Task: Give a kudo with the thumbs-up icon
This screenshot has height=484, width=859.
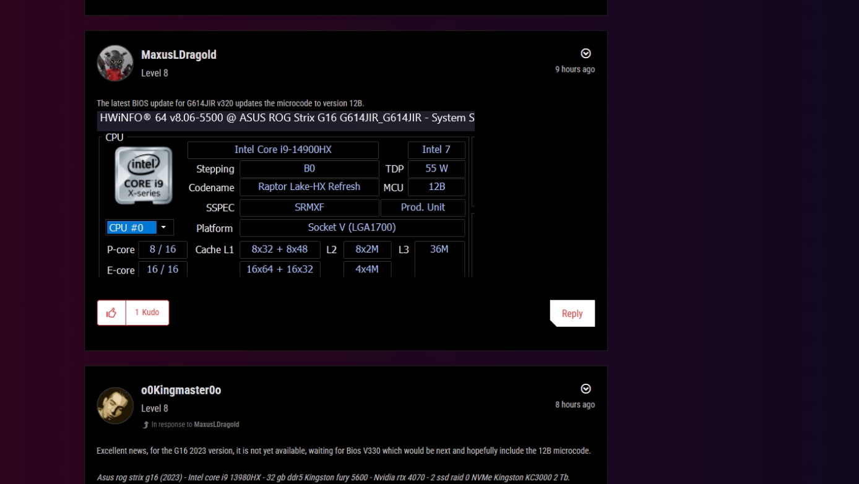Action: pos(111,313)
